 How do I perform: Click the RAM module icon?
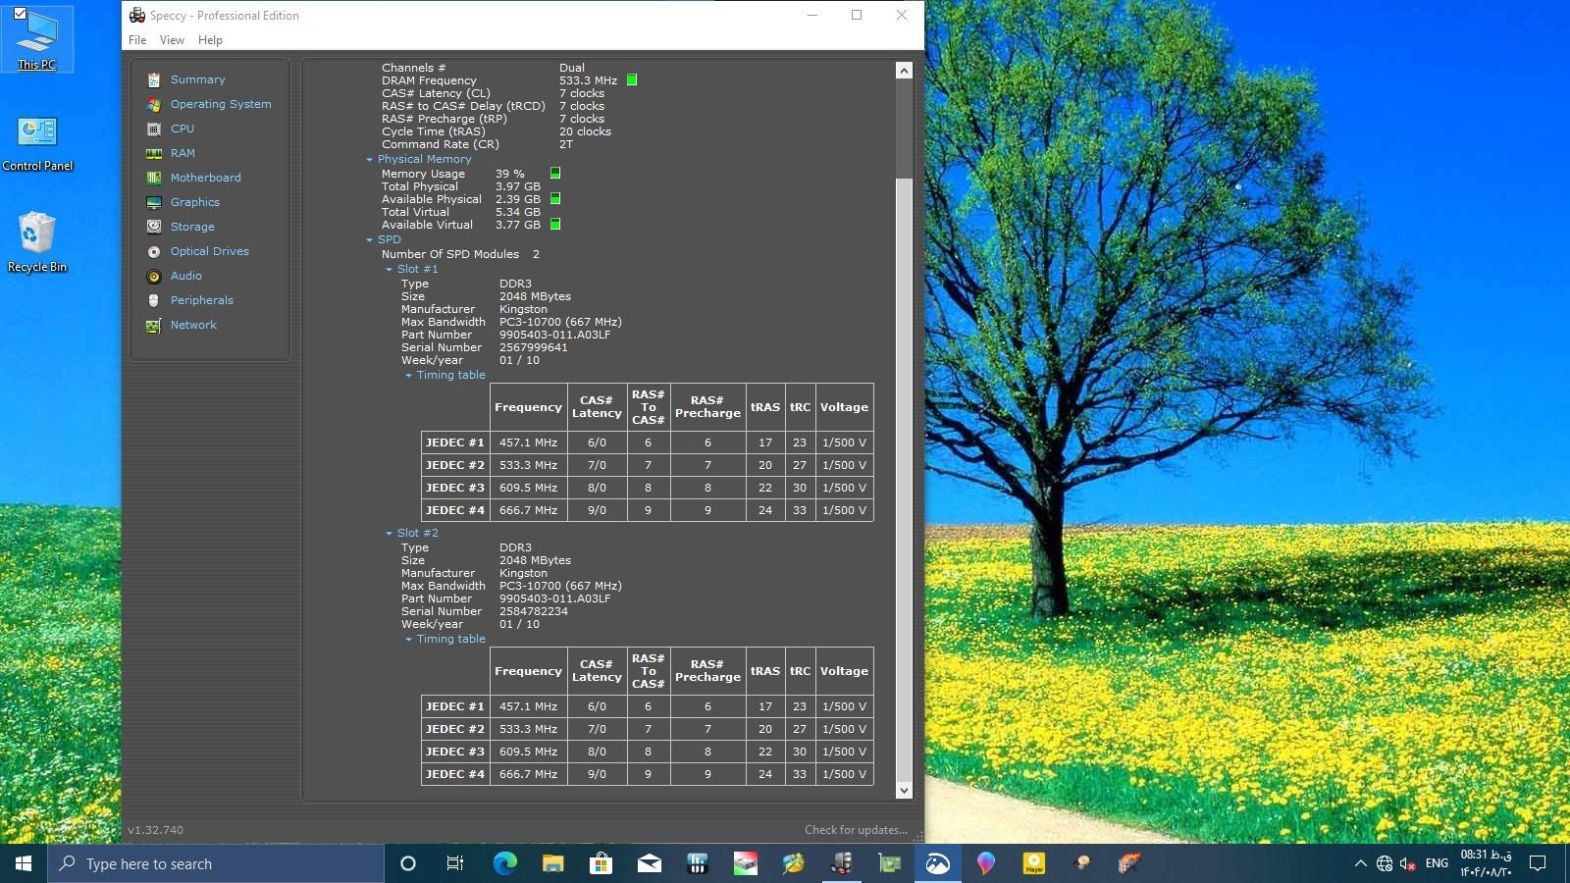(x=154, y=153)
